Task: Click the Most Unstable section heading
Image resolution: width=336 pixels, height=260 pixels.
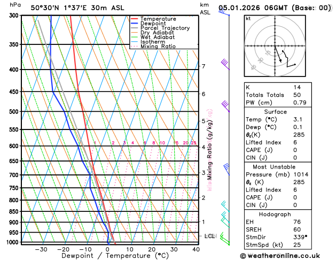Action: pyautogui.click(x=274, y=167)
